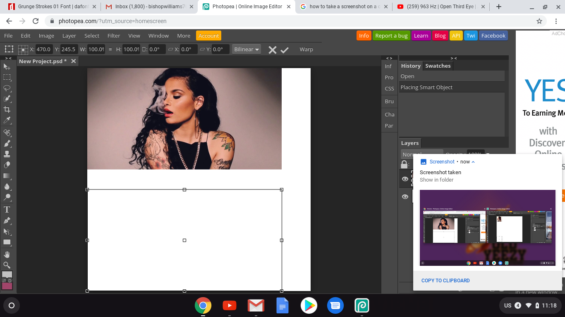
Task: Select the Rectangle Select tool
Action: [7, 77]
